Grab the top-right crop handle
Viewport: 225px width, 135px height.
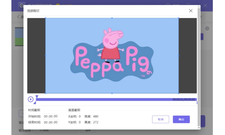pyautogui.click(x=178, y=18)
